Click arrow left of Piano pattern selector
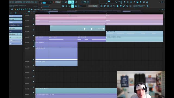Viewport: 174px width, 98px height. click(x=88, y=6)
